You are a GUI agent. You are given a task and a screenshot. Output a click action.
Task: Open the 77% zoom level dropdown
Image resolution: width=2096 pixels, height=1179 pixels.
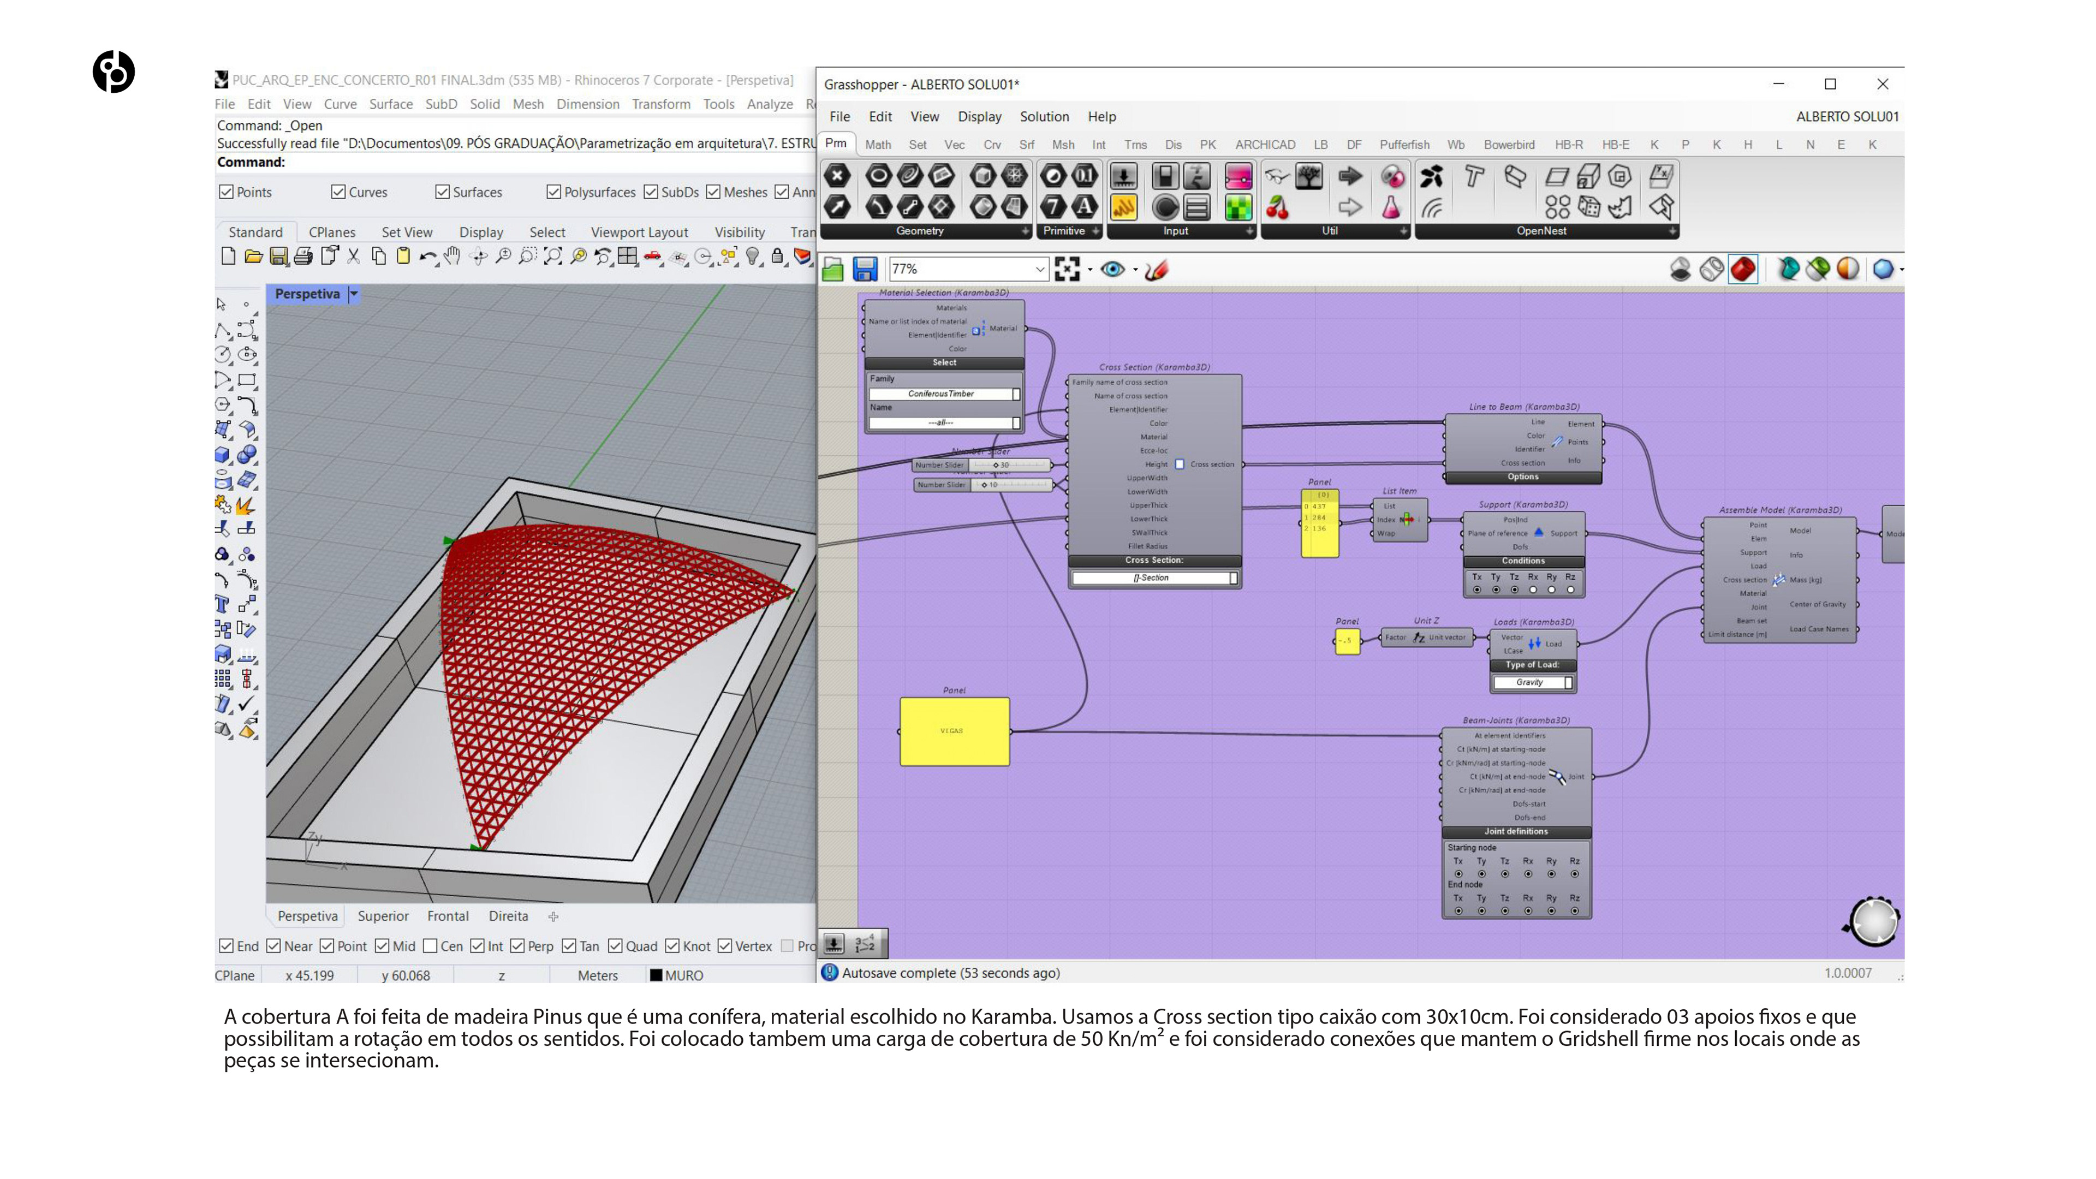pyautogui.click(x=1039, y=269)
